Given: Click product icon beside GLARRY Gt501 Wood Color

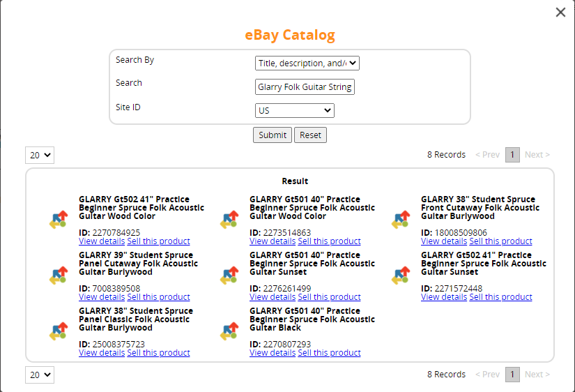Looking at the screenshot, I should tap(229, 220).
